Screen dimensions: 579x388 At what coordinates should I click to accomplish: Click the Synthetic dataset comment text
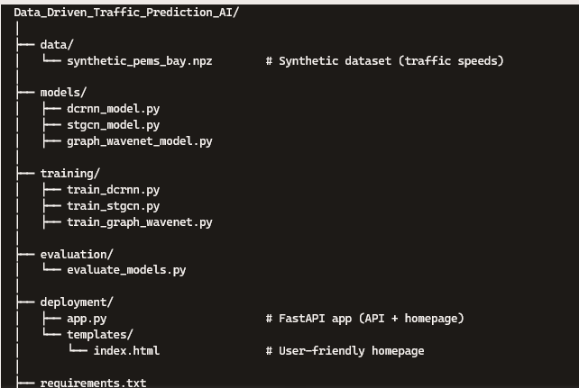pos(384,61)
